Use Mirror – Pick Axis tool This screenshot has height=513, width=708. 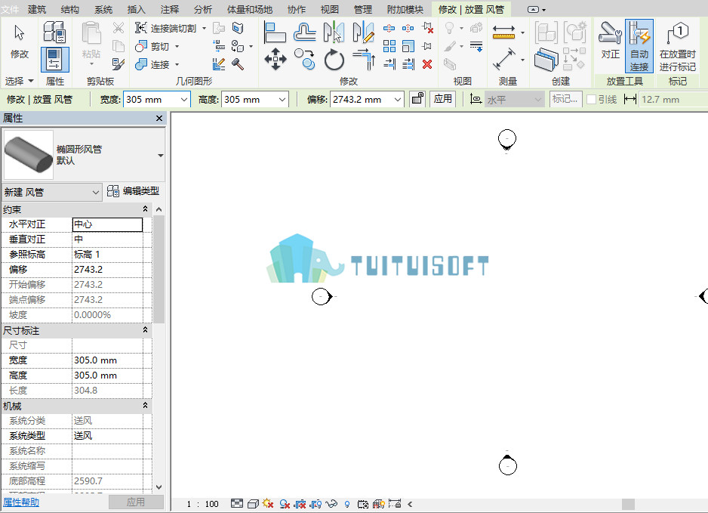pos(334,32)
